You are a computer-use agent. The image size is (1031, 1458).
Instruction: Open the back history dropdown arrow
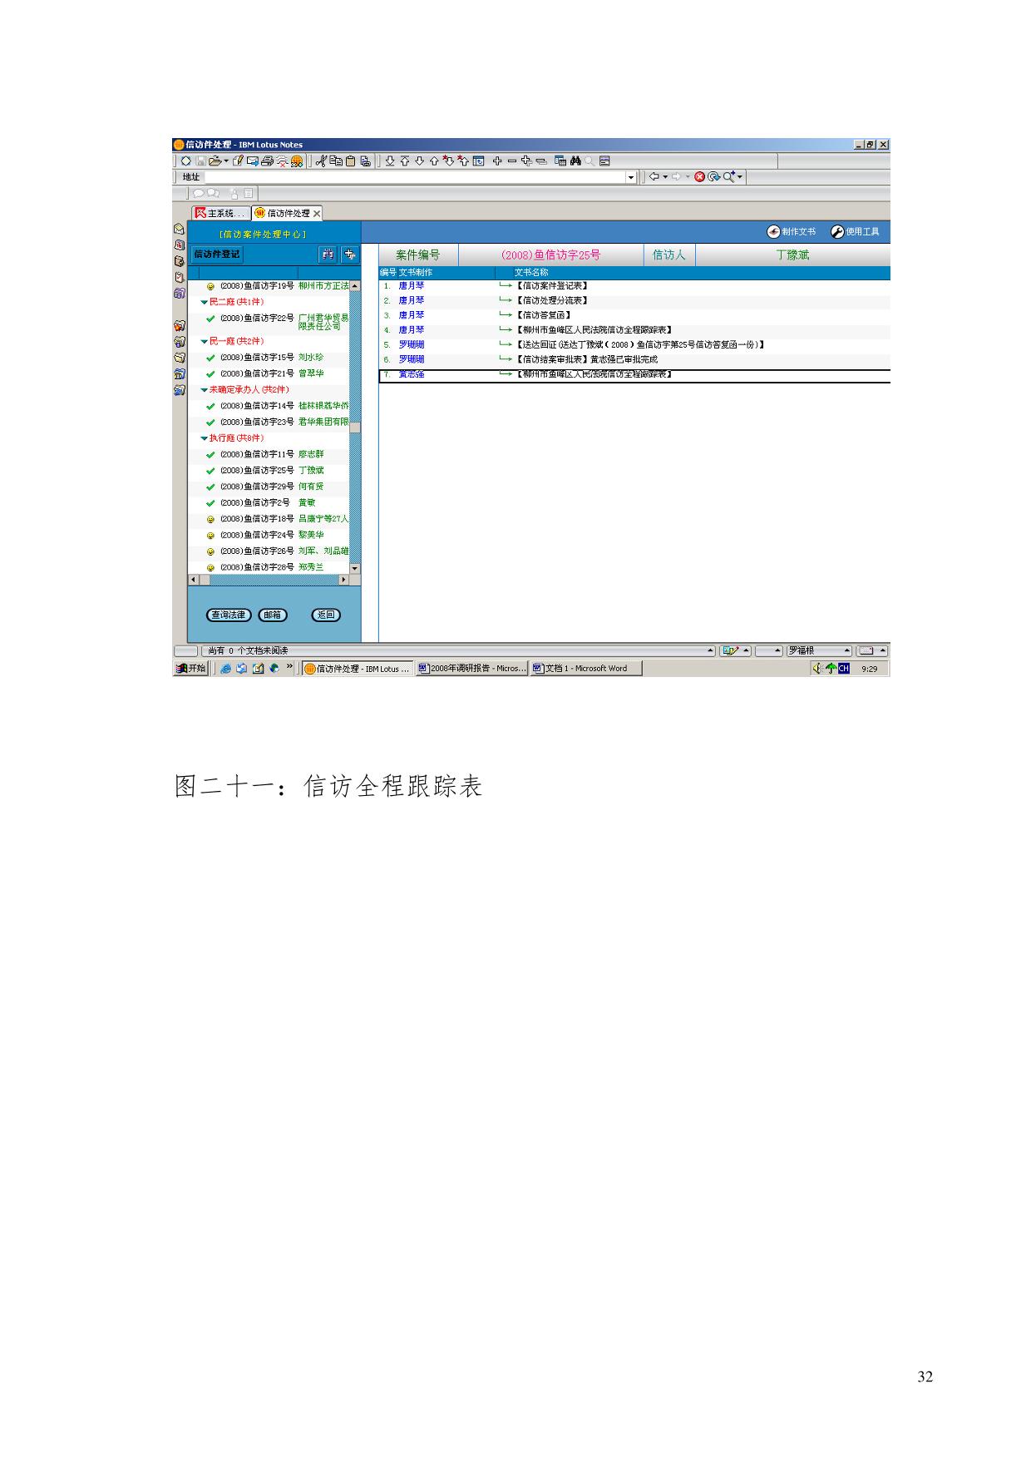click(x=666, y=176)
